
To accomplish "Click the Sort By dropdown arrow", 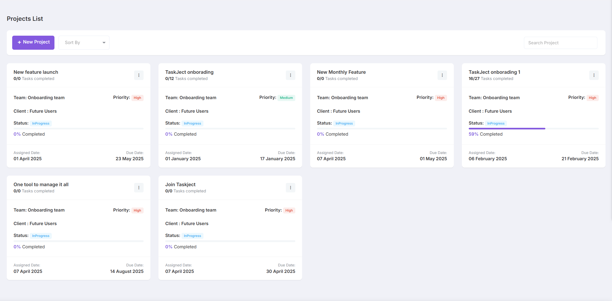I will tap(104, 43).
